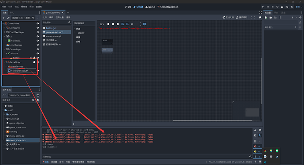Run the current scene from the toolbar
Viewport: 304px width, 165px height.
tap(282, 7)
